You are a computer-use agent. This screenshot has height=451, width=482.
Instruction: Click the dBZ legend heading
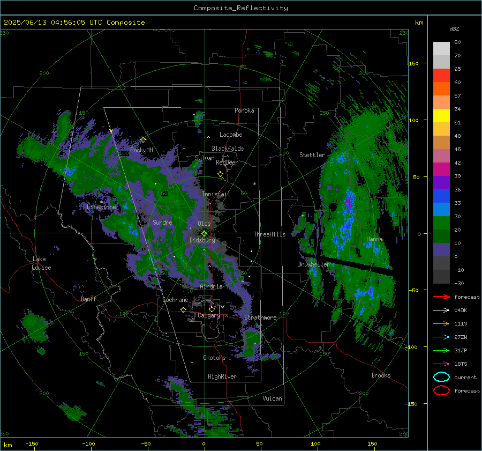tap(454, 29)
